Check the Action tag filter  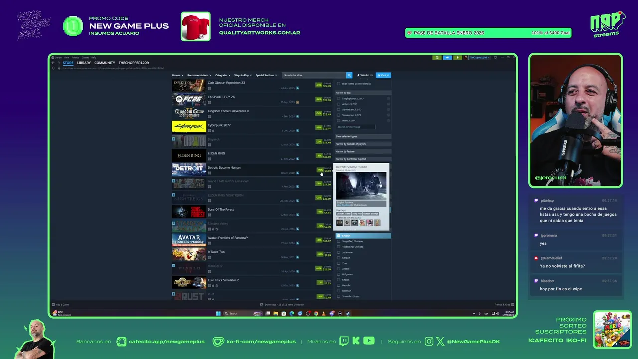(339, 104)
